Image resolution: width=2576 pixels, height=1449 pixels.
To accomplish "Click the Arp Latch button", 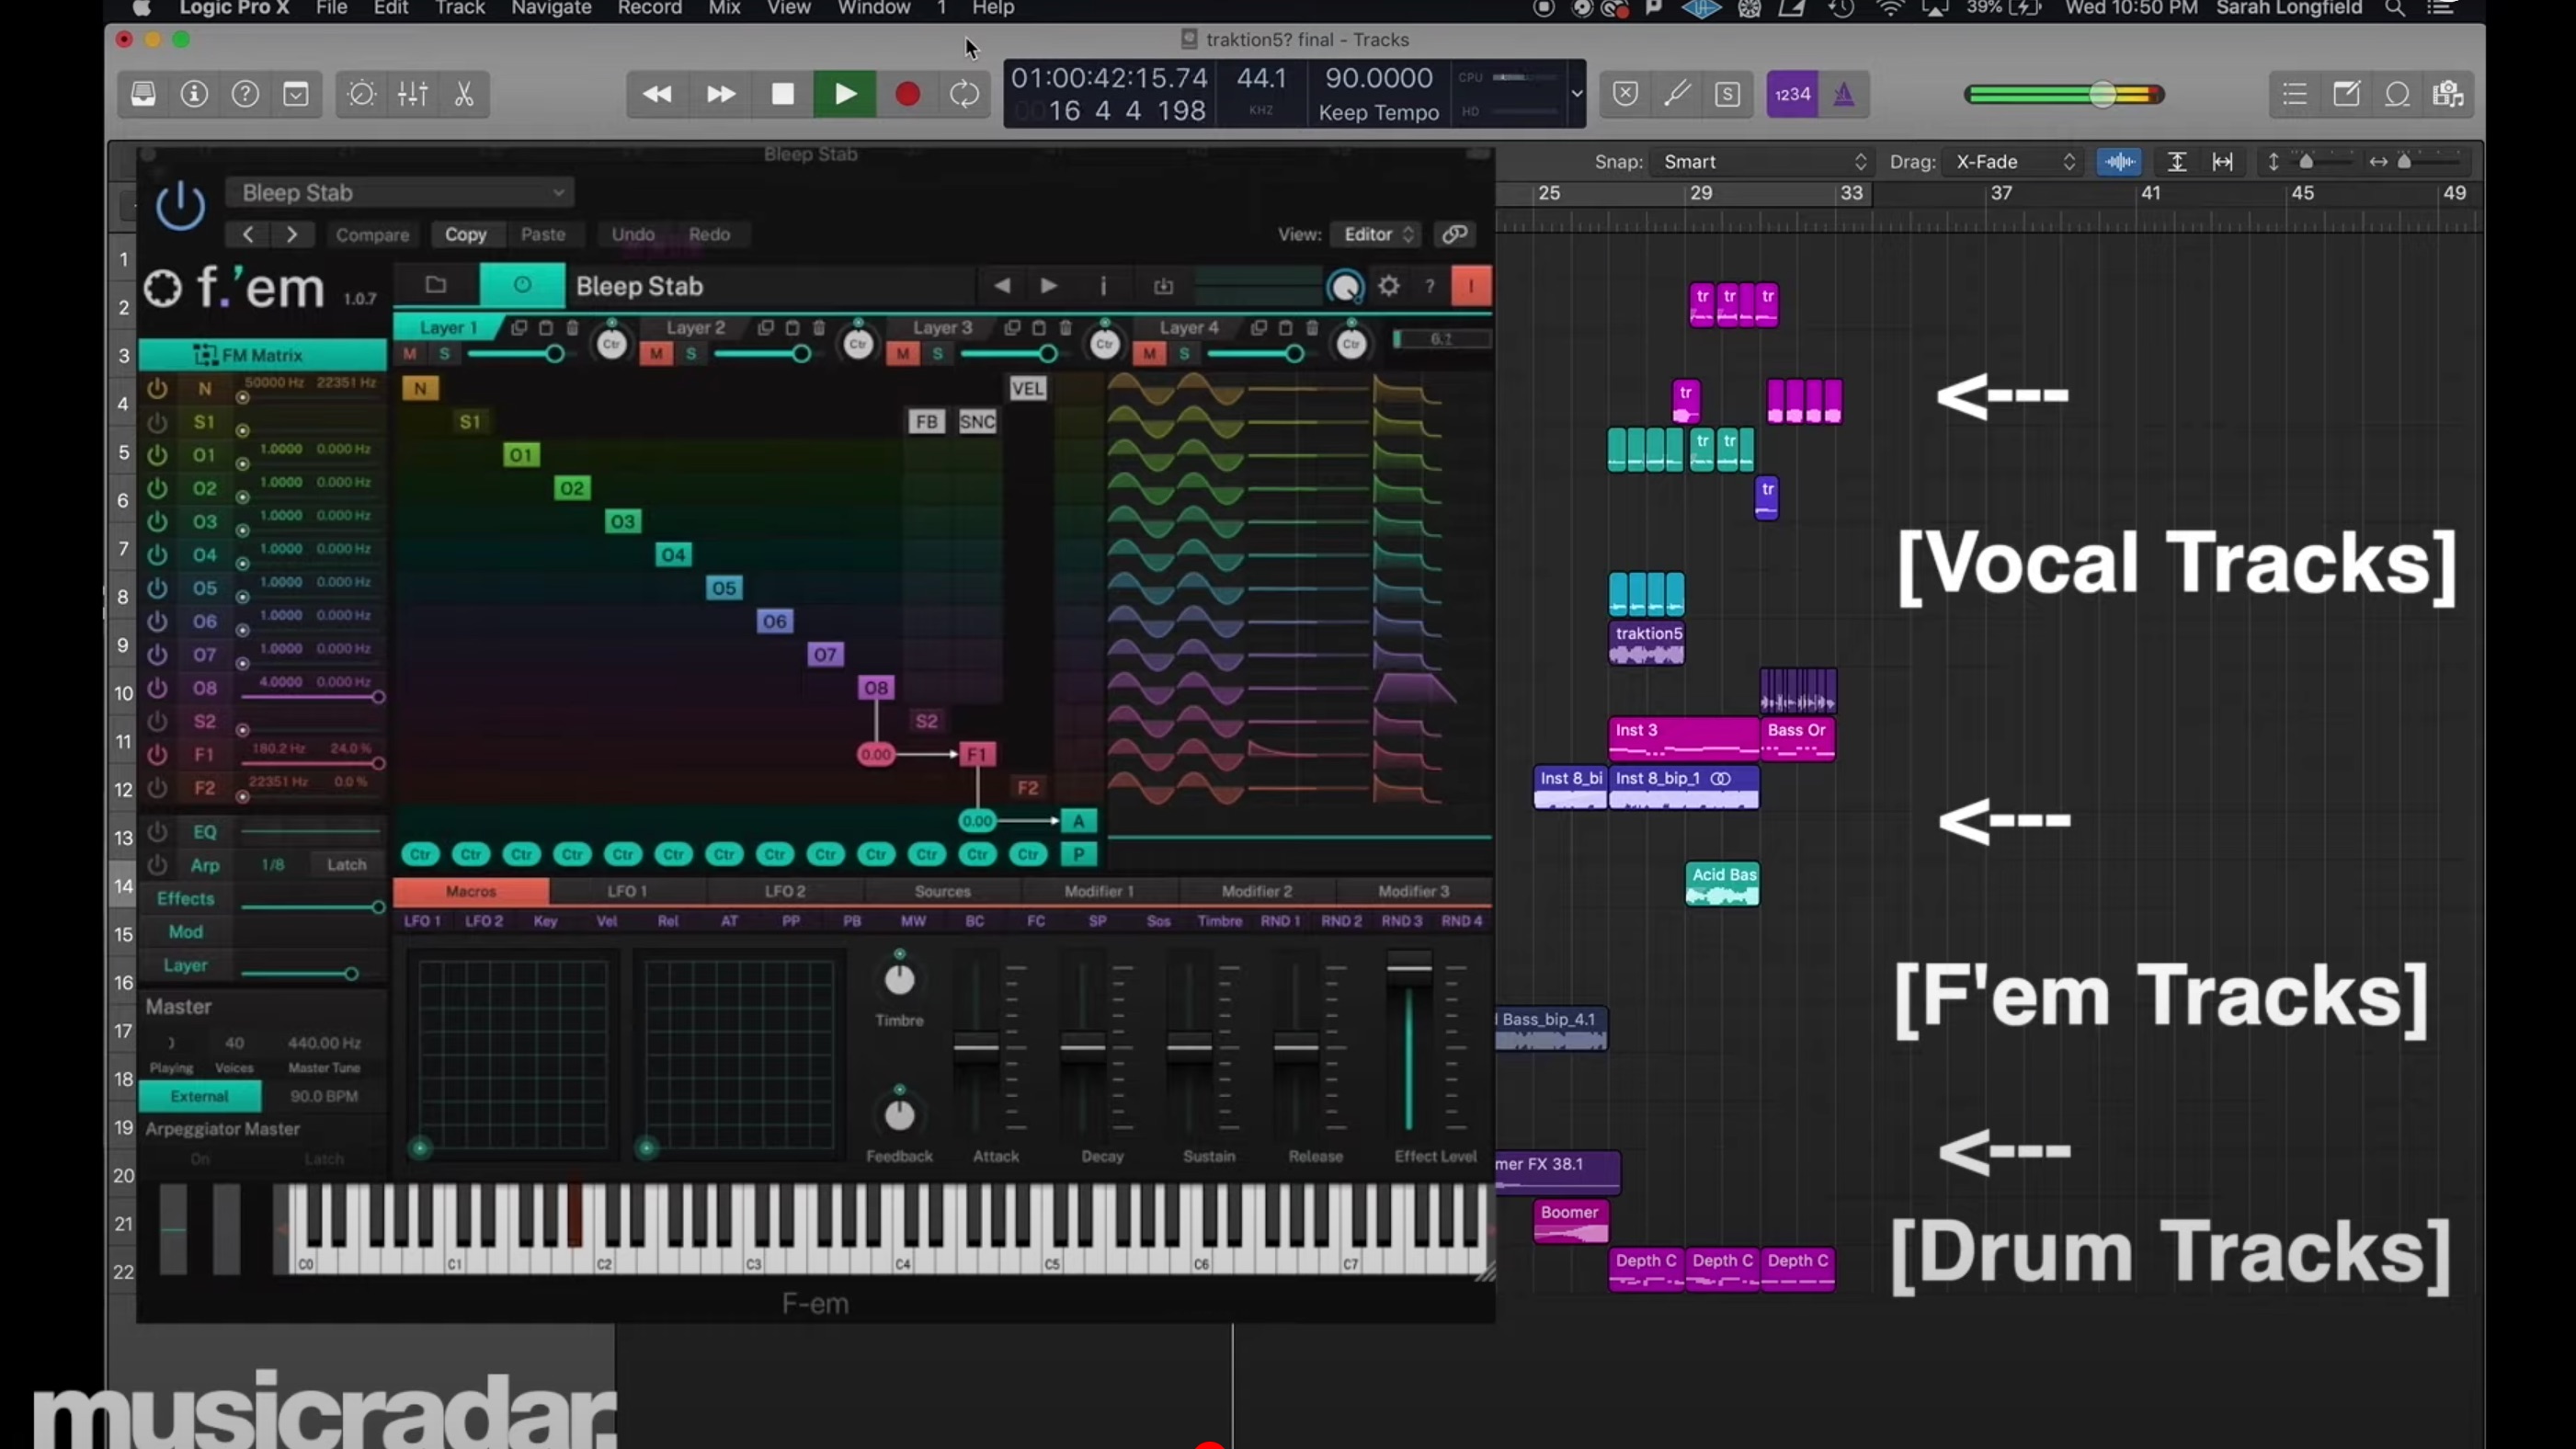I will 346,864.
